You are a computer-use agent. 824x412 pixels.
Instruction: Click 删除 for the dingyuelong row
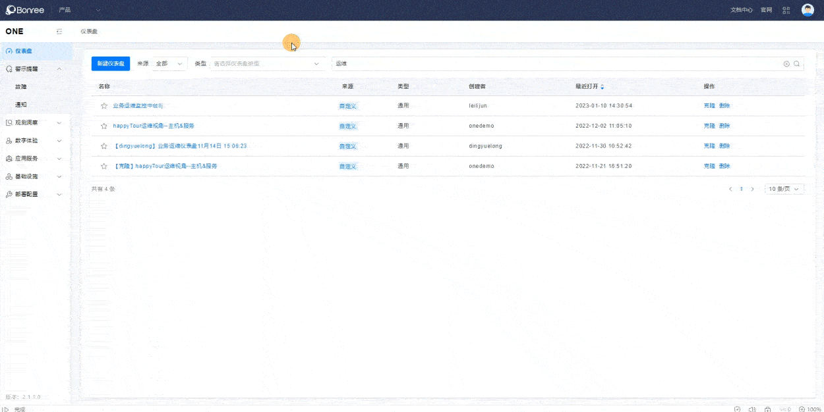coord(724,146)
